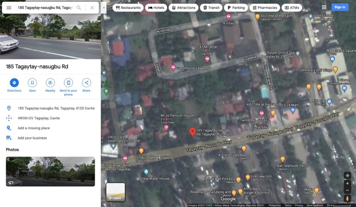Show Attractions on the map
Viewport: 356px width, 207px height.
click(x=184, y=8)
